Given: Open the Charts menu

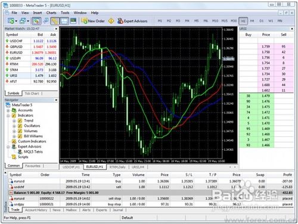Looking at the screenshot, I should coord(51,13).
